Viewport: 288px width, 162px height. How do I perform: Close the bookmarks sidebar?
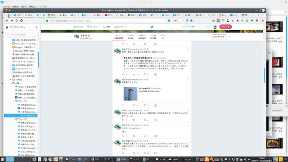coord(37,27)
